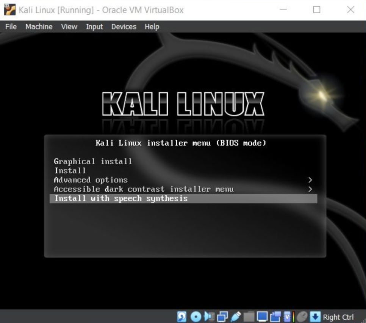Click the Kali Linux installer menu title
366x323 pixels.
pos(181,143)
